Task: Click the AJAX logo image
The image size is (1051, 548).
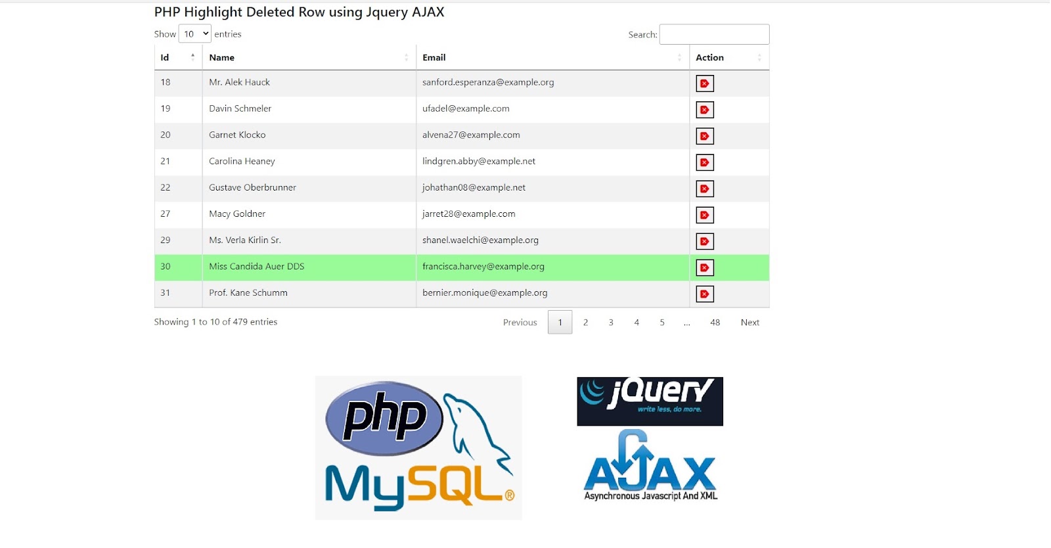Action: pyautogui.click(x=650, y=465)
